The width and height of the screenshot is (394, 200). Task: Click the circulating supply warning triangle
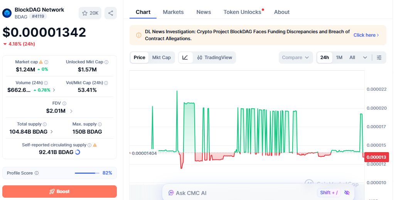[x=95, y=145]
